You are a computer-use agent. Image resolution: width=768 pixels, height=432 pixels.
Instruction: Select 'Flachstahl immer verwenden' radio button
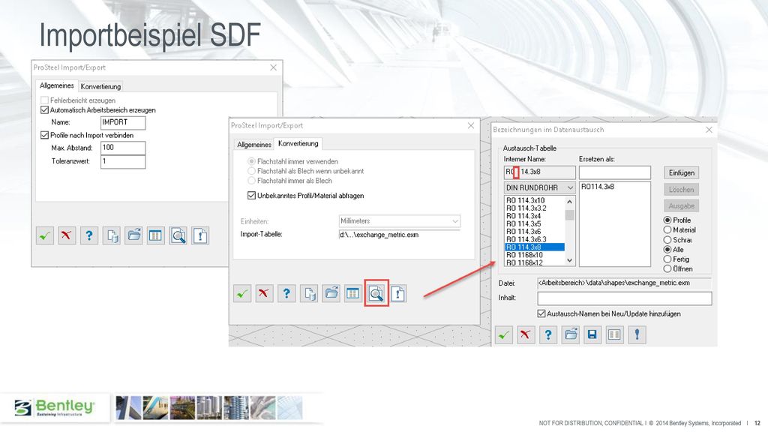click(x=252, y=161)
